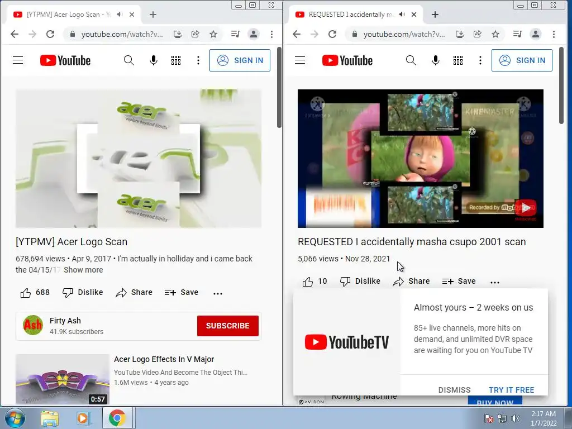Select the [YTPMV] Acer Logo Scan tab

pyautogui.click(x=68, y=15)
